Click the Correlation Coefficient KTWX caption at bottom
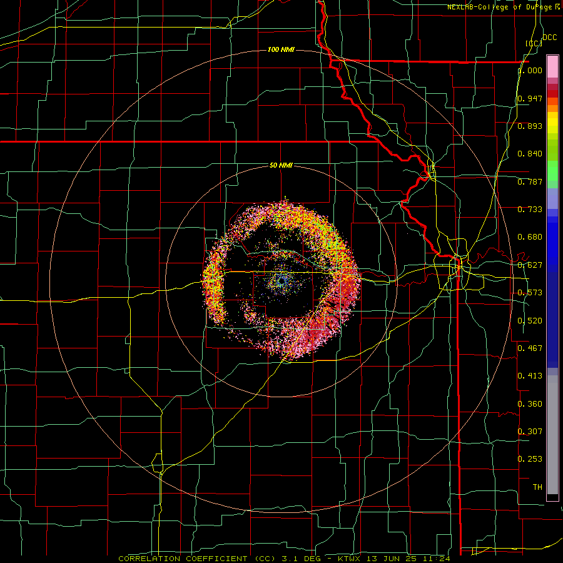This screenshot has height=563, width=563. click(284, 559)
